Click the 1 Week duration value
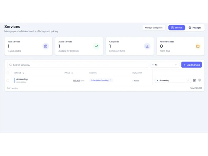Viewport: 208px width, 156px height. pyautogui.click(x=136, y=81)
